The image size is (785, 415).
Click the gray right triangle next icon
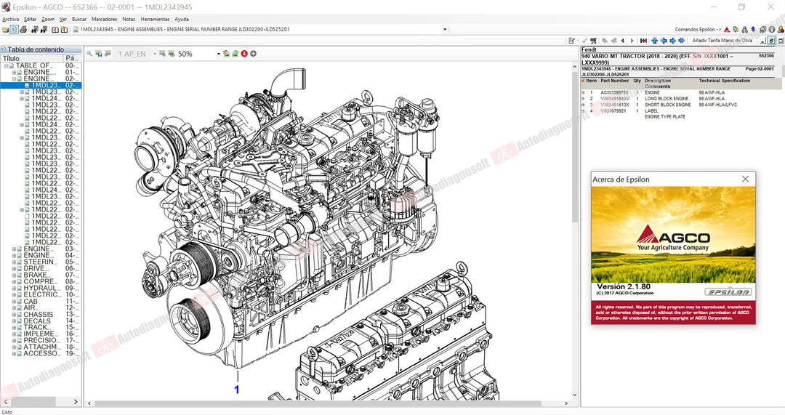click(632, 41)
